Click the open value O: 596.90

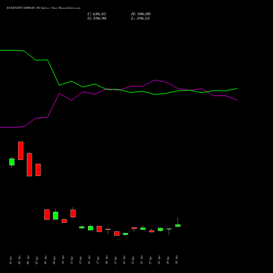pyautogui.click(x=97, y=19)
